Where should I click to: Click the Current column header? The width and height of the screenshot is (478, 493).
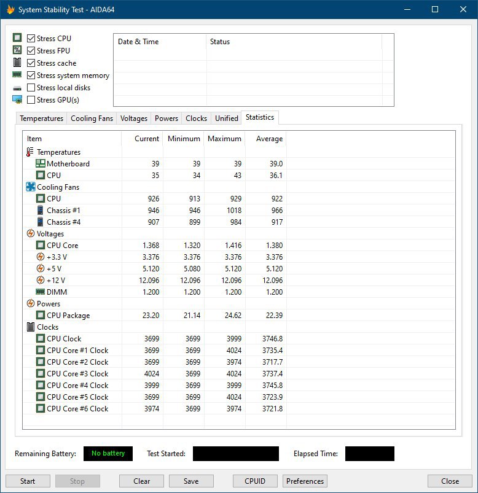143,139
